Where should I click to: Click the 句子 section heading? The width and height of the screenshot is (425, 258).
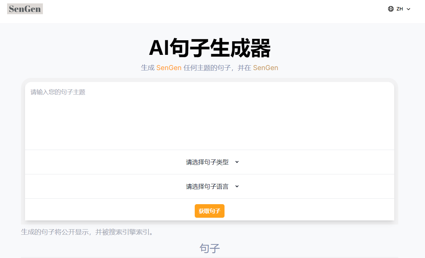click(x=210, y=248)
